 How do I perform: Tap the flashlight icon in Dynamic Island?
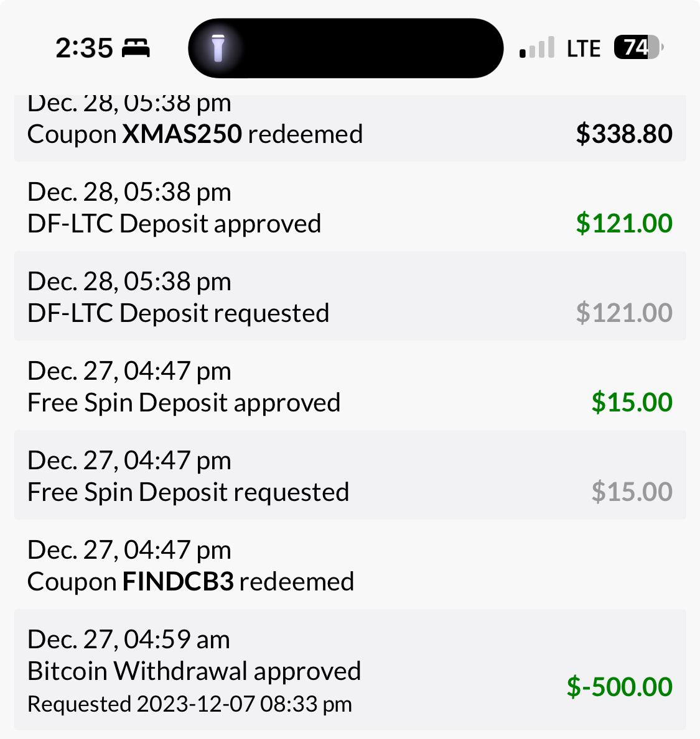(218, 48)
